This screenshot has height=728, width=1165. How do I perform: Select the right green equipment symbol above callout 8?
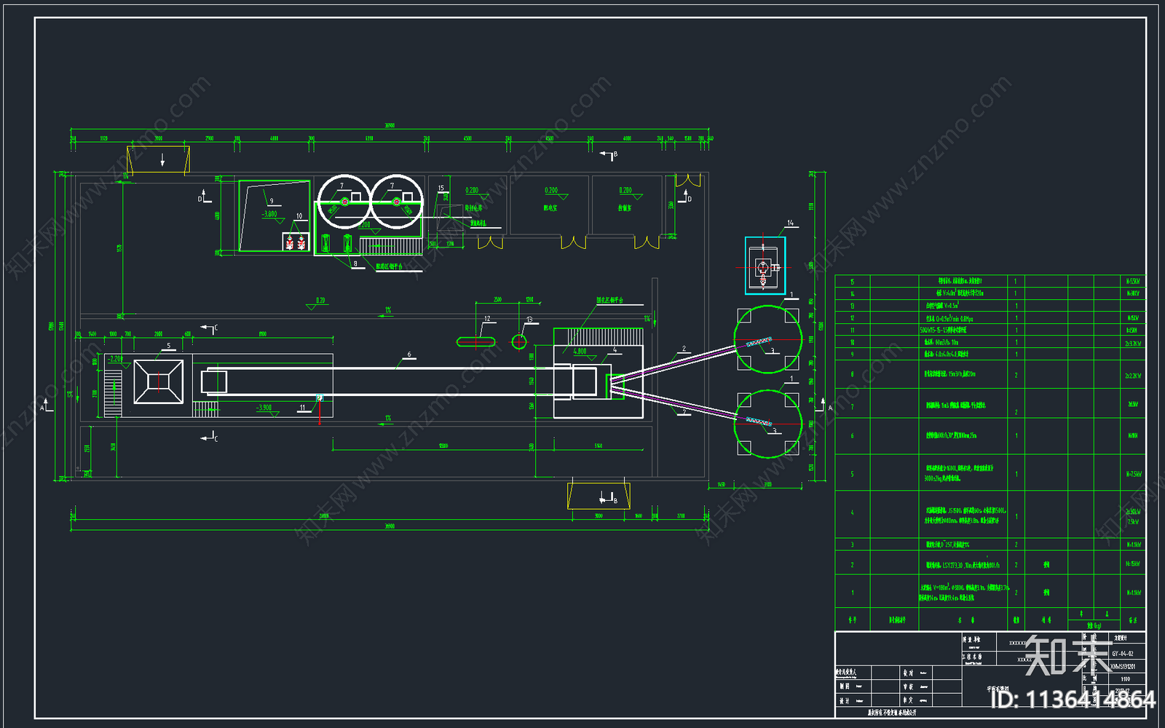347,242
